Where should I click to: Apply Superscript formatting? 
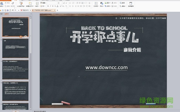coord(61,6)
